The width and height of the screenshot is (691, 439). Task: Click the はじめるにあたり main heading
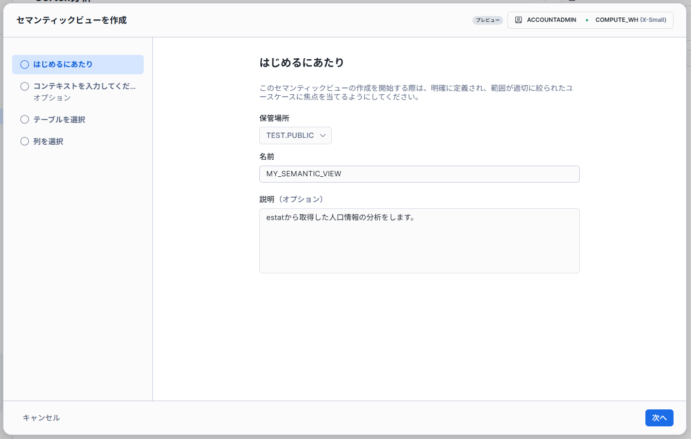click(302, 63)
